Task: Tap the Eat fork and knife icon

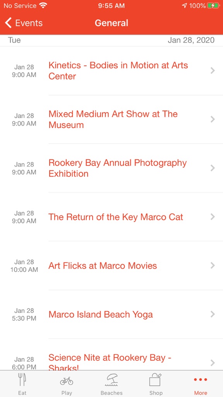Action: (22, 380)
